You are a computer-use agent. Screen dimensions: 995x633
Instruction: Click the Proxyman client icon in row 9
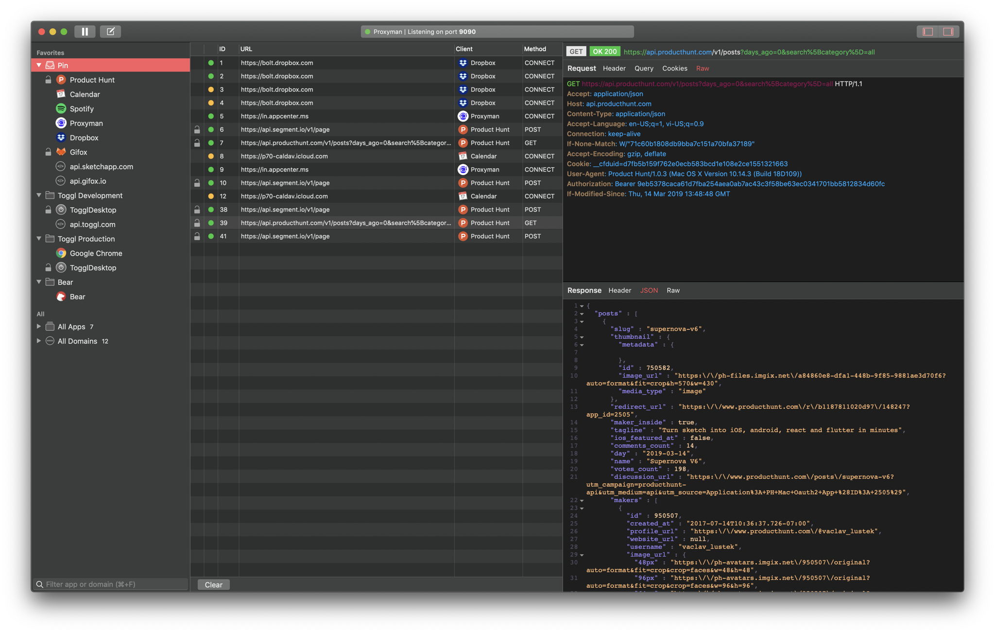click(x=463, y=170)
